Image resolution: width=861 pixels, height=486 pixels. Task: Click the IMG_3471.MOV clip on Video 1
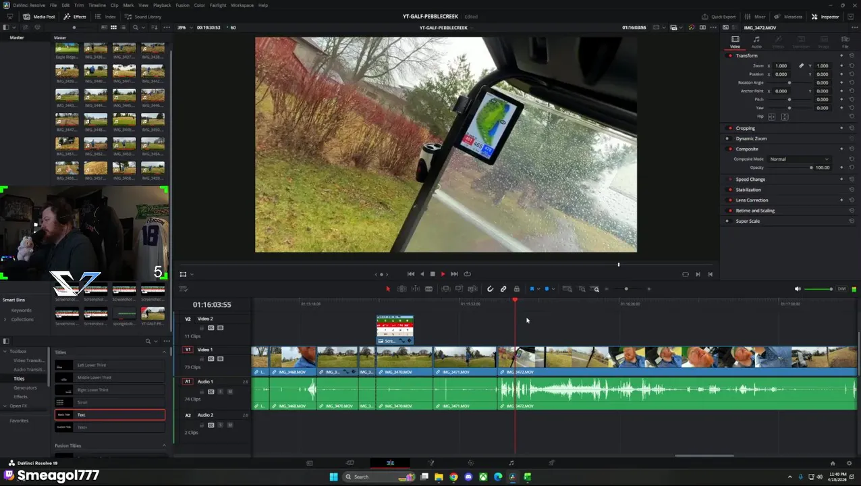point(466,360)
